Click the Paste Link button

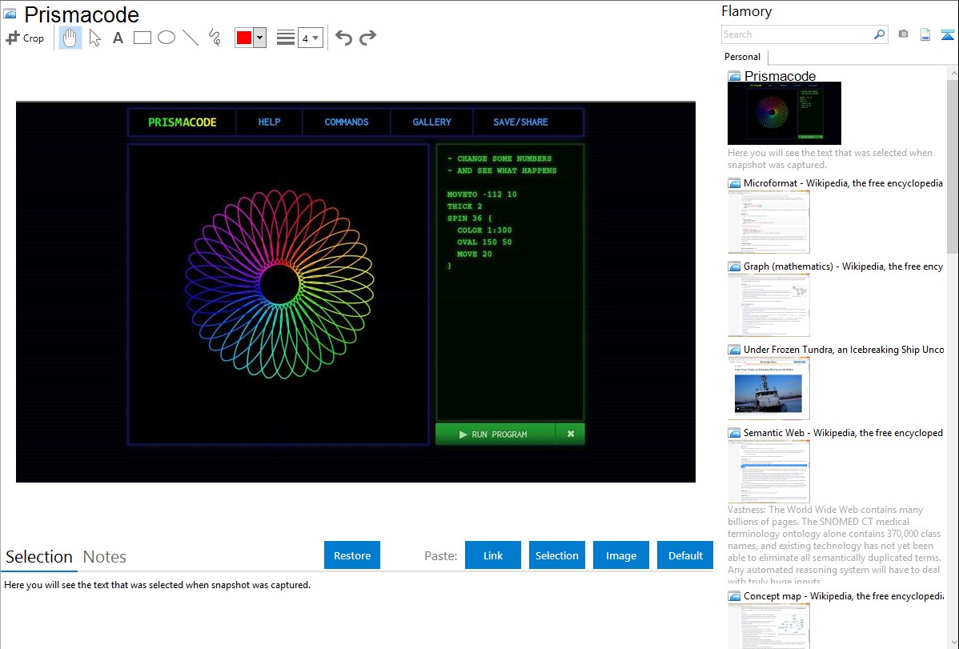pos(493,555)
